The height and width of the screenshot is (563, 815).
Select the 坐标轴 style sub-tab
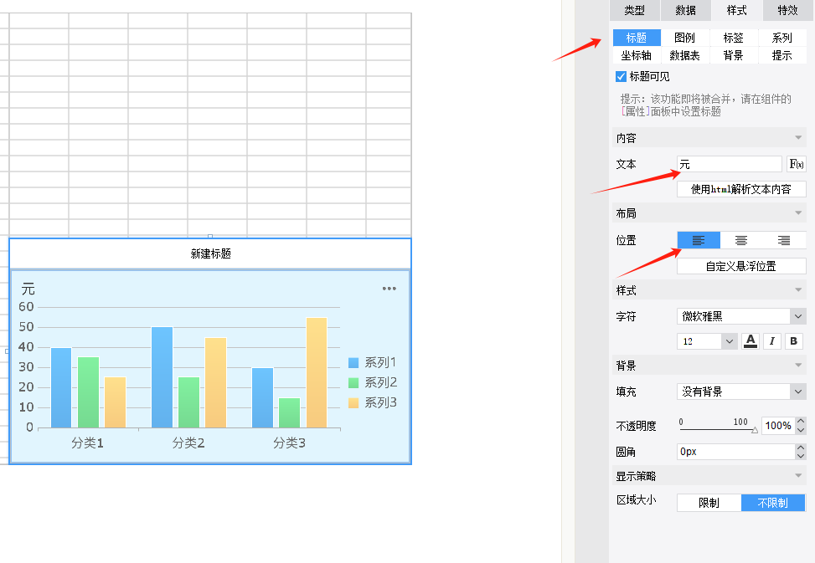637,55
